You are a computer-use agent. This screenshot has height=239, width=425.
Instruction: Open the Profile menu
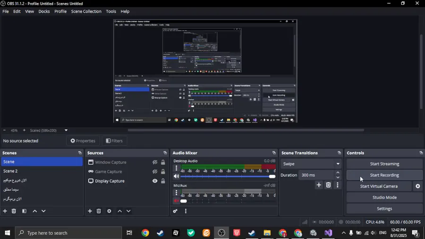pyautogui.click(x=60, y=11)
